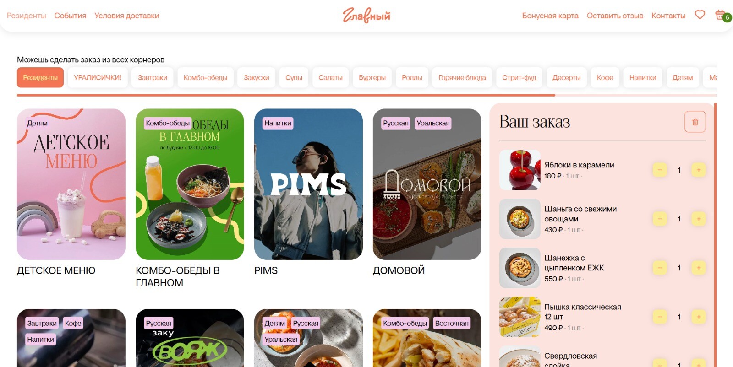This screenshot has width=733, height=367.
Task: Select the Резиденты category filter
Action: 40,77
